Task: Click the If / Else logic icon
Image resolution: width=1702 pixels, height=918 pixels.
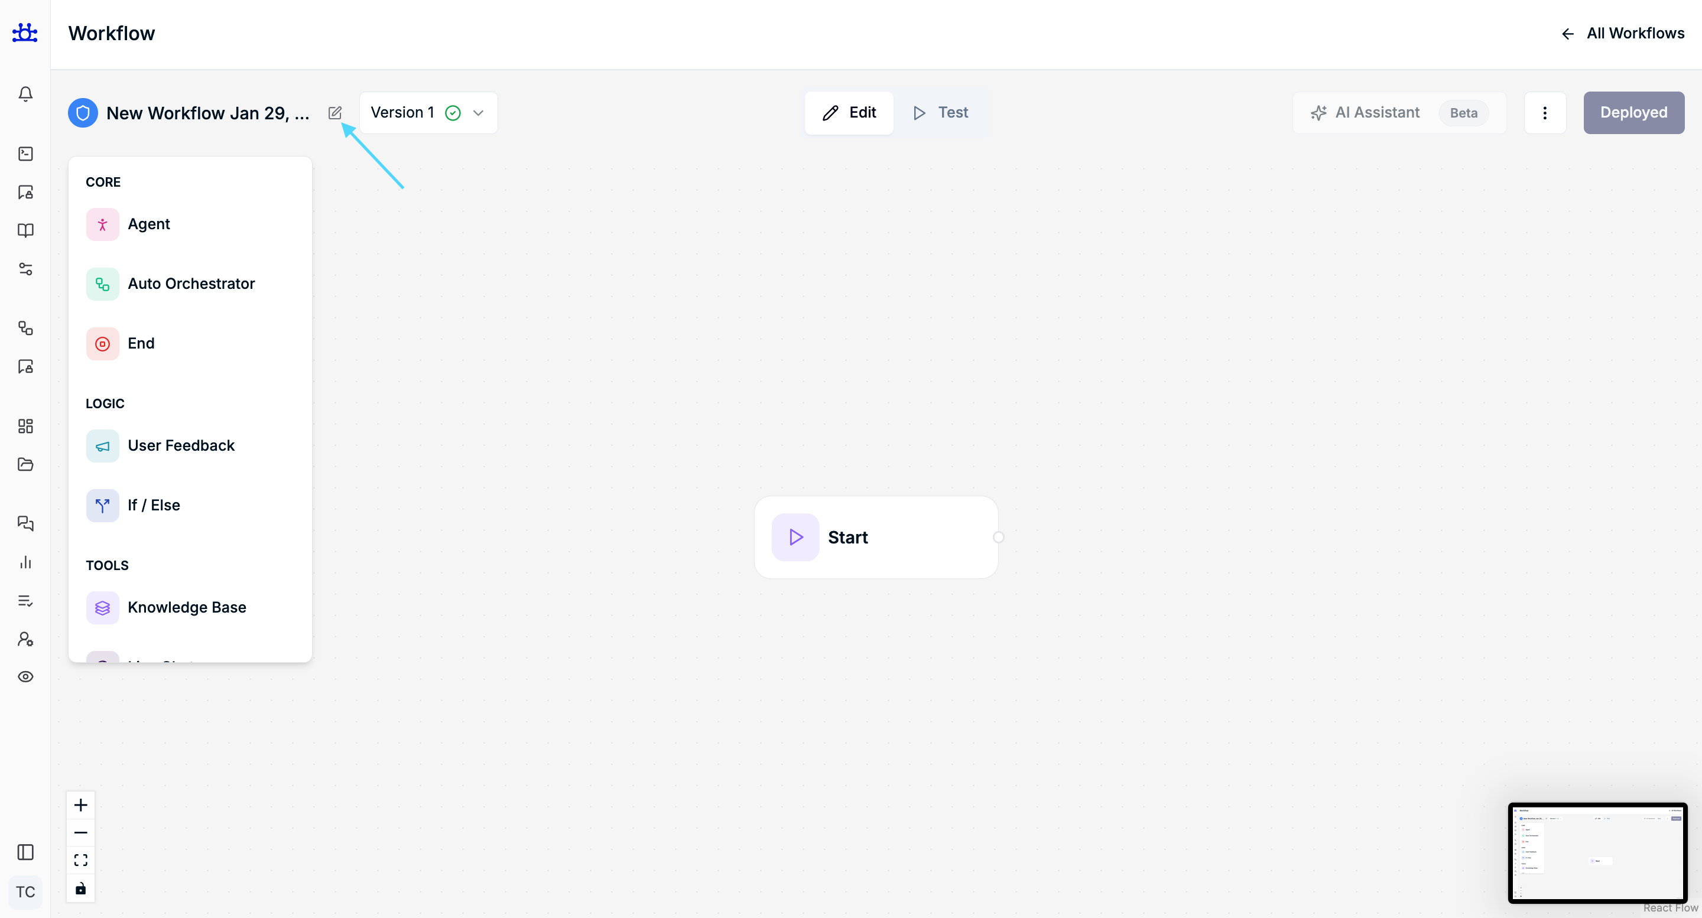Action: [102, 505]
